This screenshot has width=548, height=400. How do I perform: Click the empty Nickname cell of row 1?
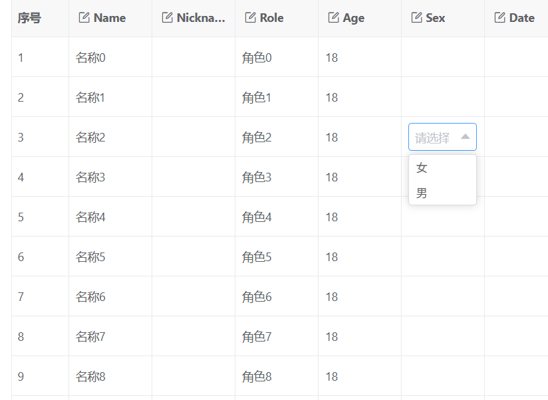tap(194, 57)
